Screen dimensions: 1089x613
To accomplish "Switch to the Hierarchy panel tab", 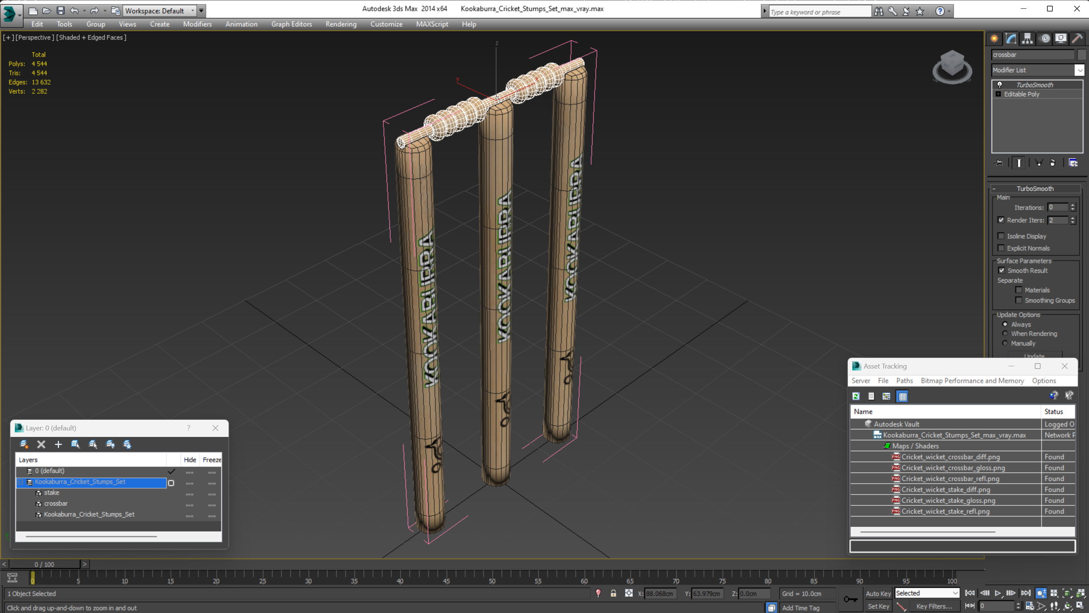I will [x=1027, y=39].
